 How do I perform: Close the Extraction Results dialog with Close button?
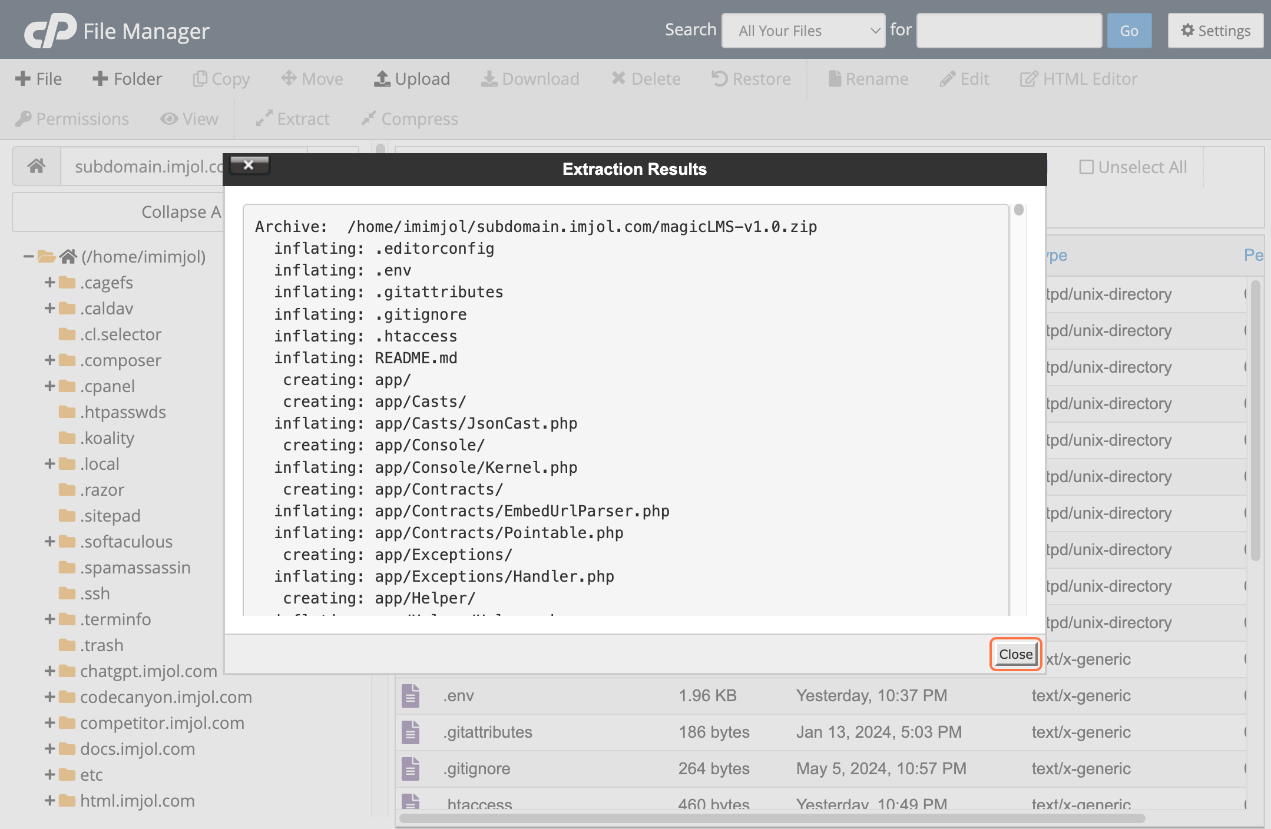pyautogui.click(x=1015, y=654)
